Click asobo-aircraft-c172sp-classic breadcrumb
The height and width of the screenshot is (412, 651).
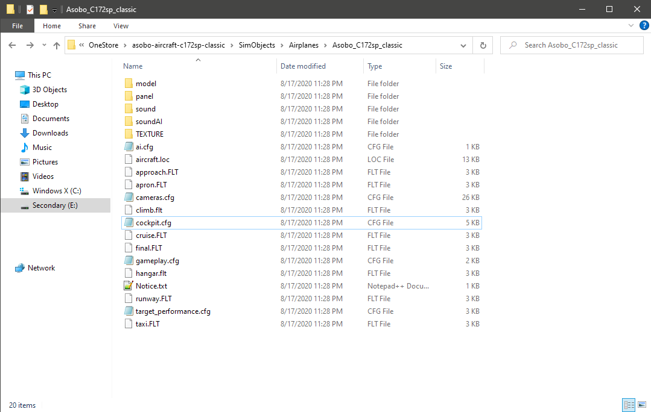[x=179, y=45]
